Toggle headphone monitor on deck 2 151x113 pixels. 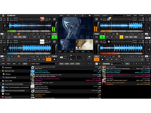(x=97, y=19)
